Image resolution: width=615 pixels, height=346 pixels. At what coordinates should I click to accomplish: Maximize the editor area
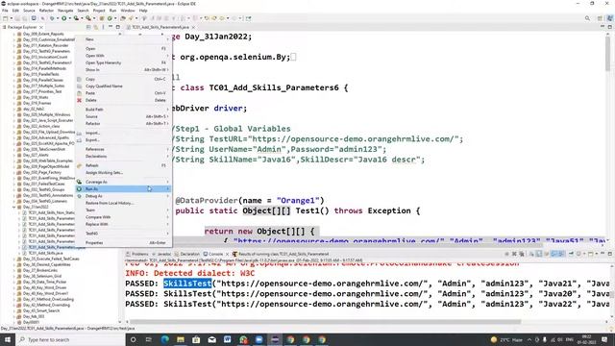point(609,27)
